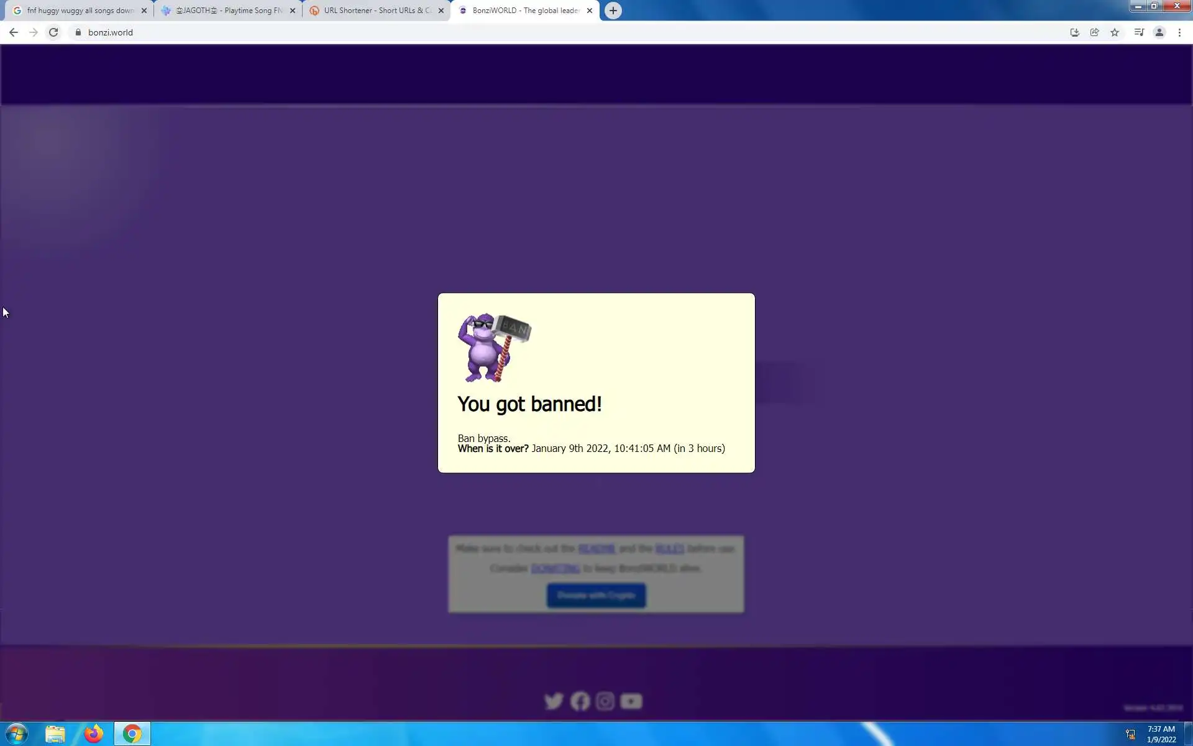
Task: Click install app icon in address bar
Action: [1074, 32]
